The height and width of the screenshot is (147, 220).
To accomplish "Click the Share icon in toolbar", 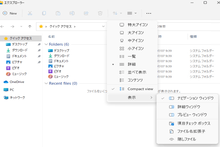I will [x=86, y=13].
